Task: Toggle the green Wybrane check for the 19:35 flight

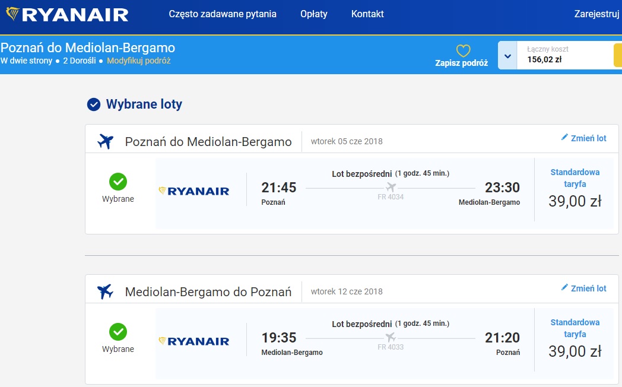Action: click(118, 332)
